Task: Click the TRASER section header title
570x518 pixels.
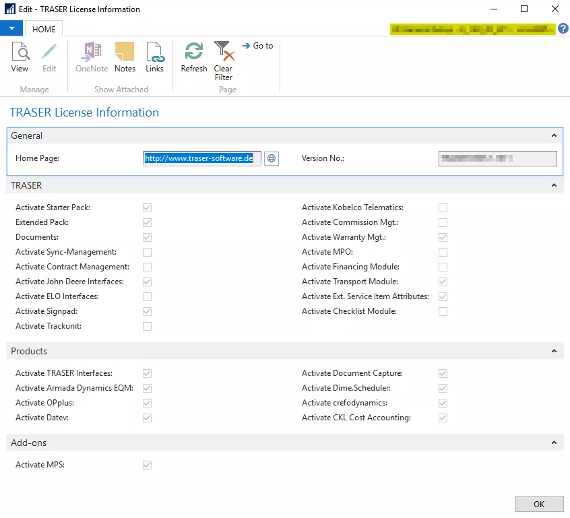Action: (x=26, y=185)
